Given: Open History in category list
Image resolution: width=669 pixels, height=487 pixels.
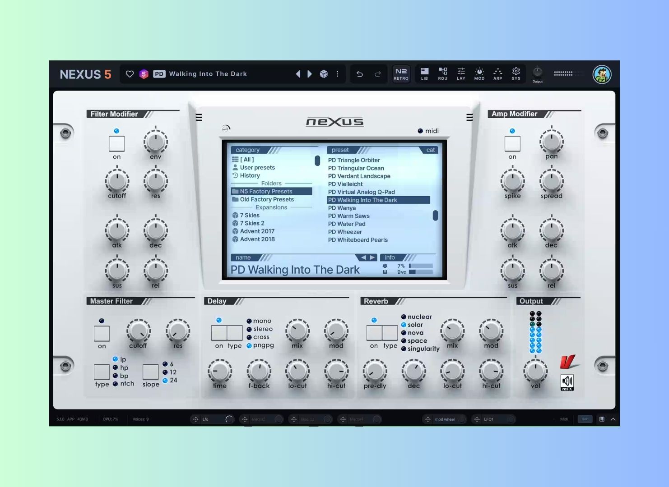Looking at the screenshot, I should tap(246, 175).
